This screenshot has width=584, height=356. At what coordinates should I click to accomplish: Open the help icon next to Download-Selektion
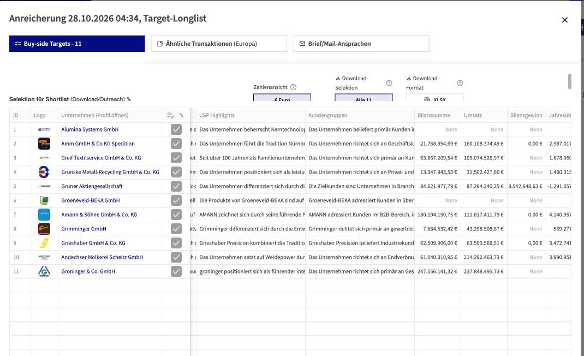click(389, 83)
